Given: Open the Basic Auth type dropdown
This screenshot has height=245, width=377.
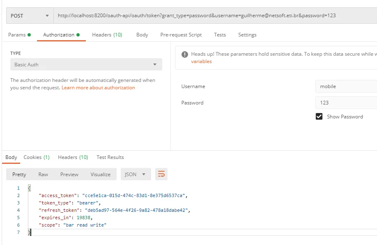Looking at the screenshot, I should coord(86,65).
